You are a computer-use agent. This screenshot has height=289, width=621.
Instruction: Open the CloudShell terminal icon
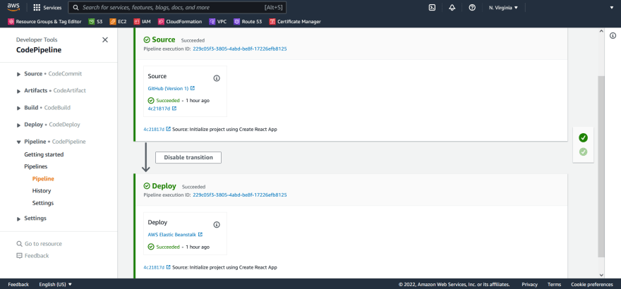(x=432, y=8)
